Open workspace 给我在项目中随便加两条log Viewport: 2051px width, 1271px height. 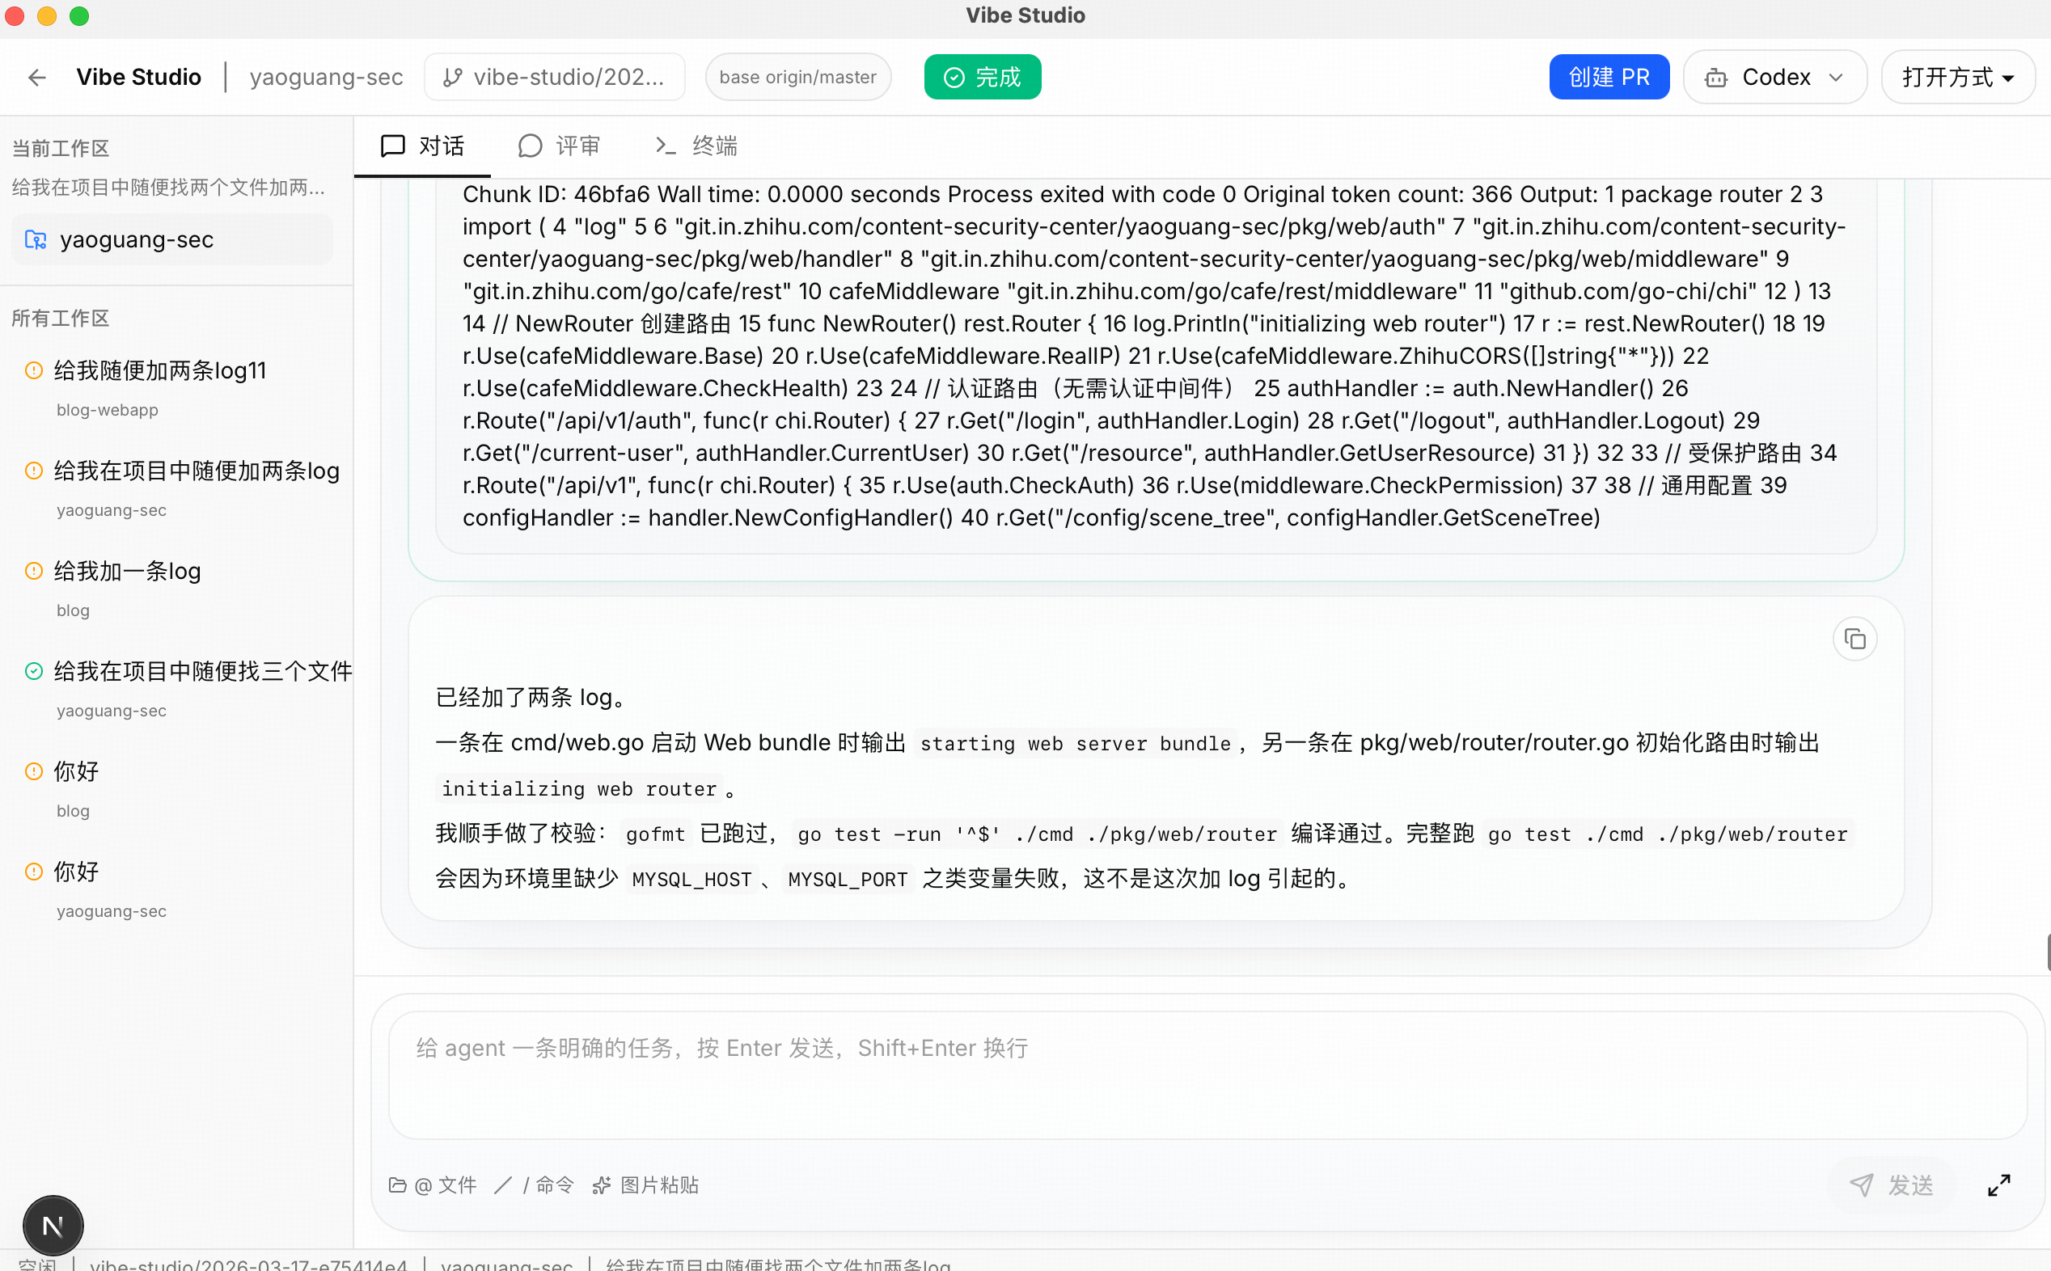tap(176, 488)
